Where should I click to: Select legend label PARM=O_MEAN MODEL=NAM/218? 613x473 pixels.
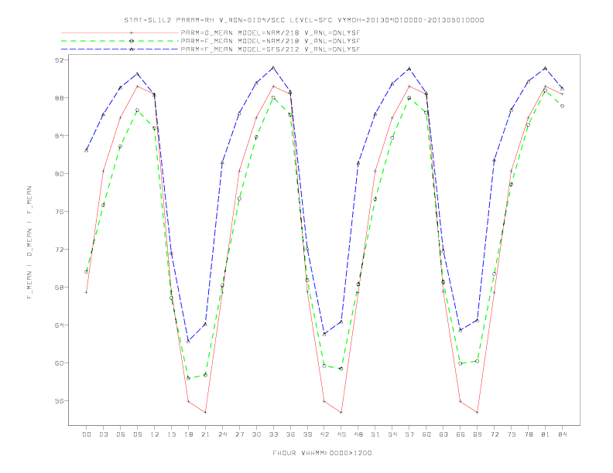click(270, 32)
